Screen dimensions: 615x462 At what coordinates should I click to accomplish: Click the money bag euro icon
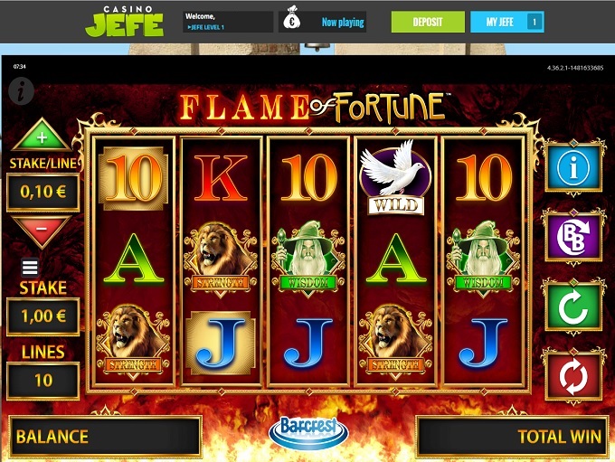click(x=292, y=18)
